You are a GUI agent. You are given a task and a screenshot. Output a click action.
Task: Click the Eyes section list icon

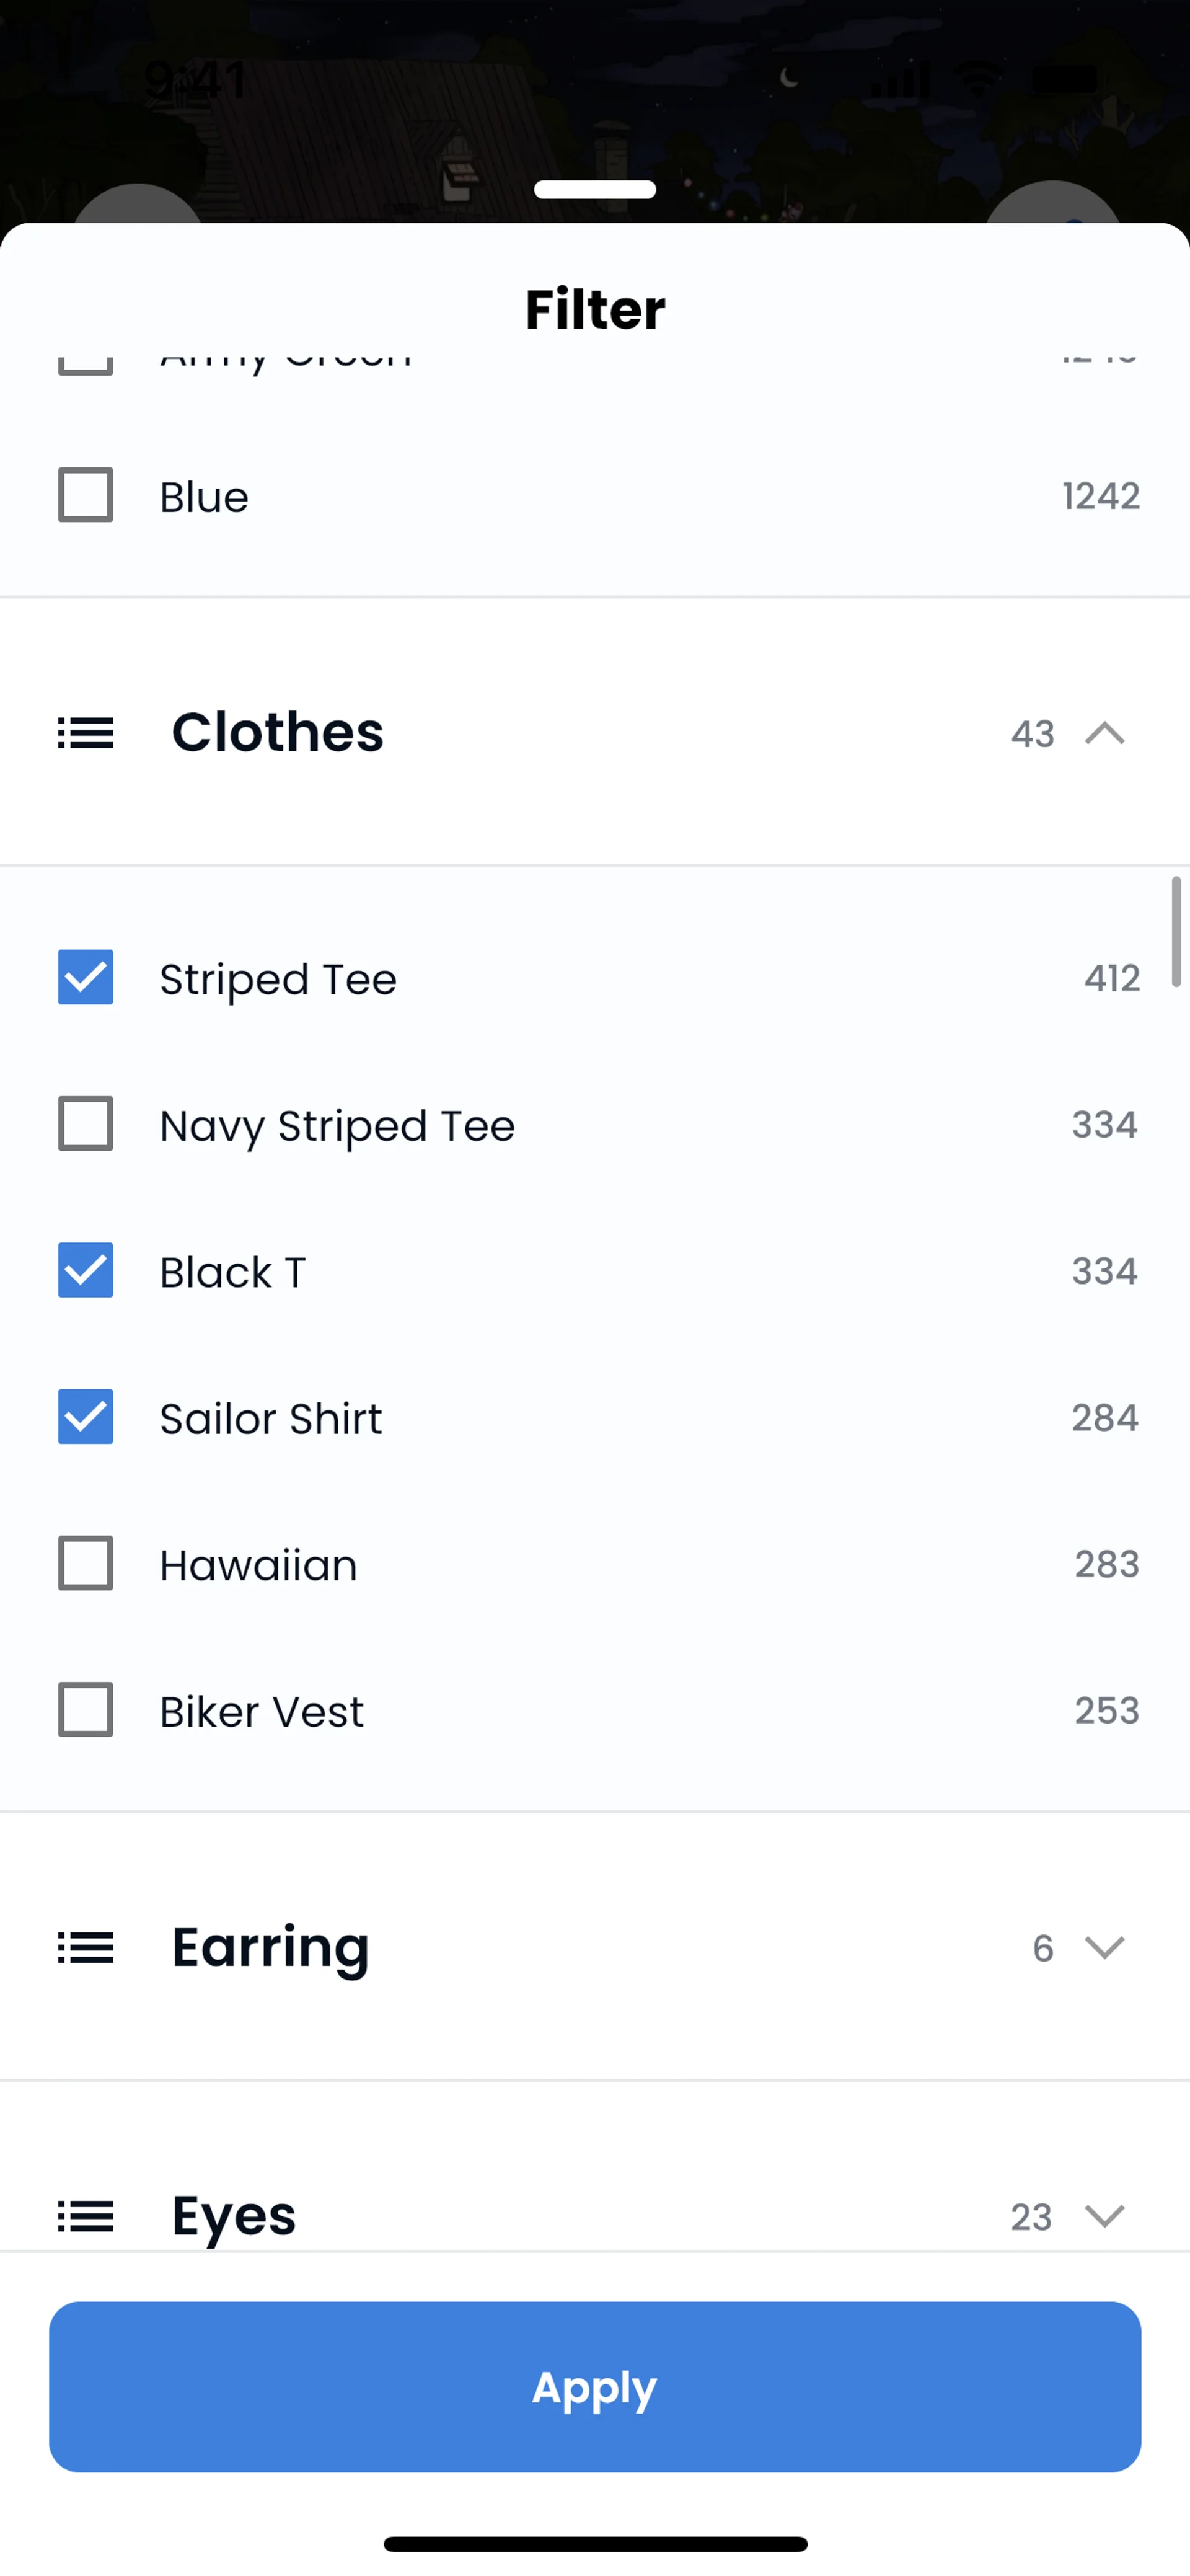pyautogui.click(x=86, y=2216)
